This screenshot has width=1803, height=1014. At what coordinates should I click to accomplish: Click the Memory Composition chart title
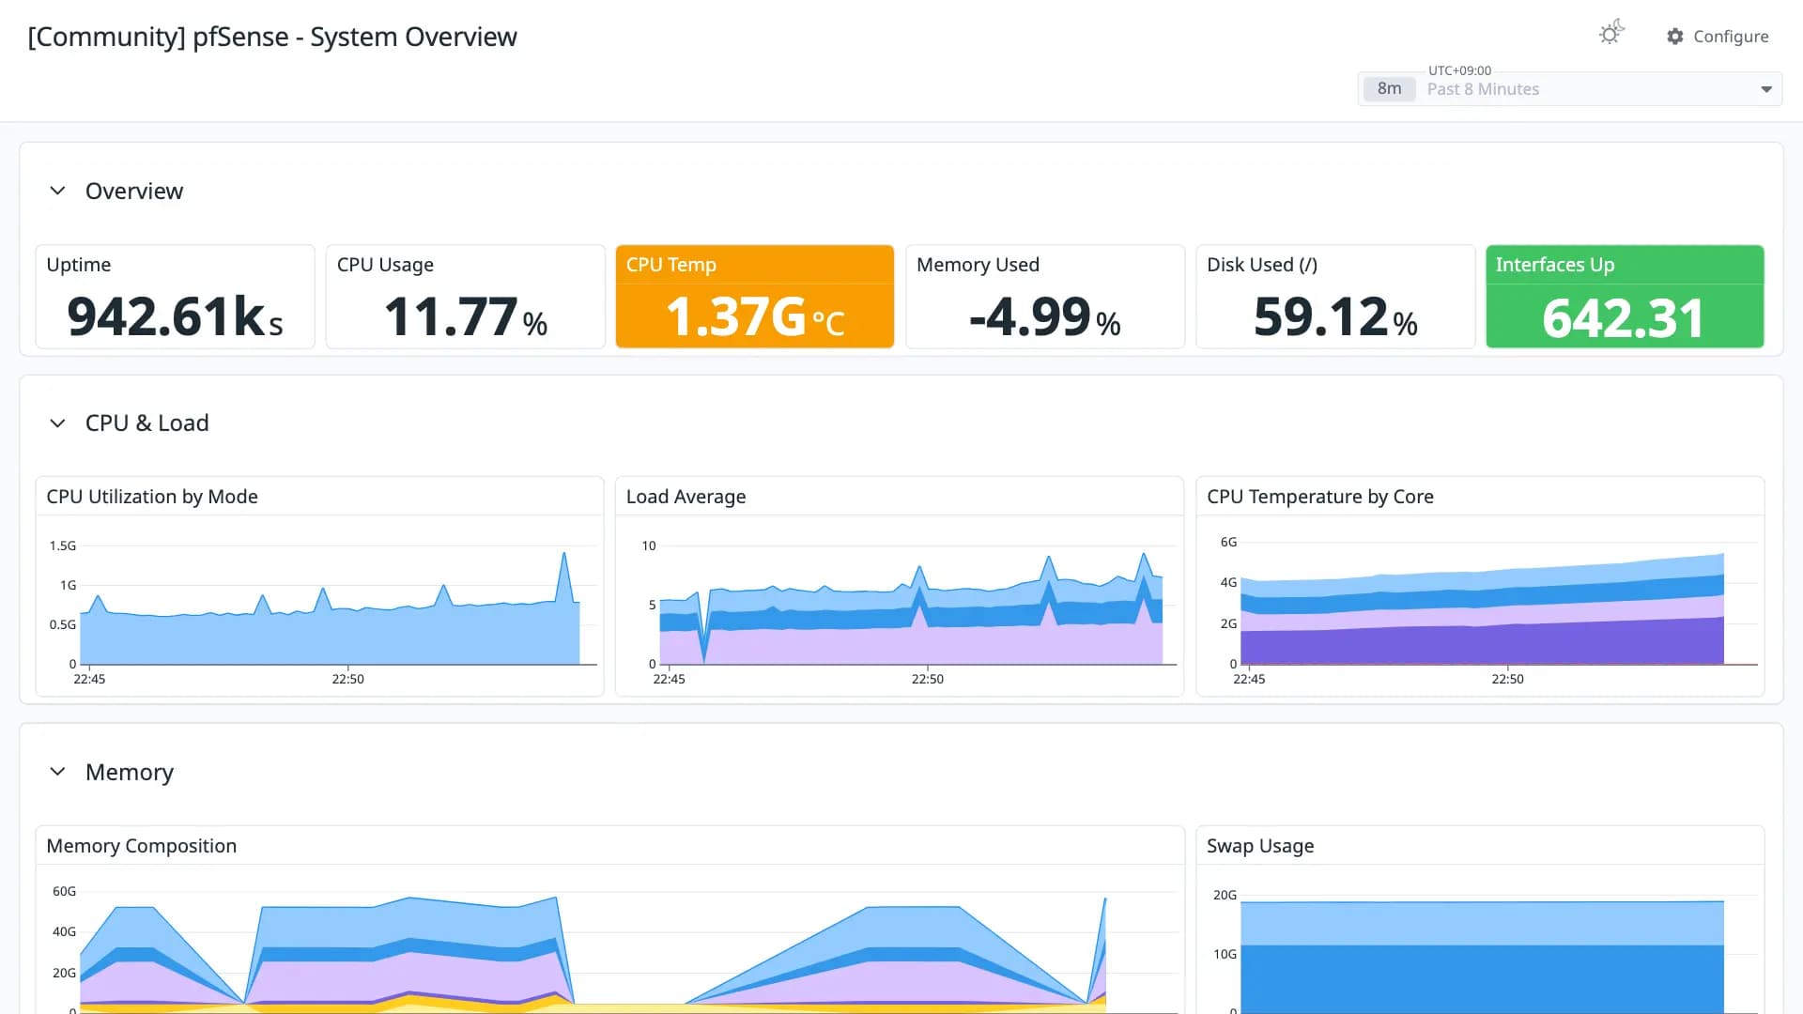(141, 846)
